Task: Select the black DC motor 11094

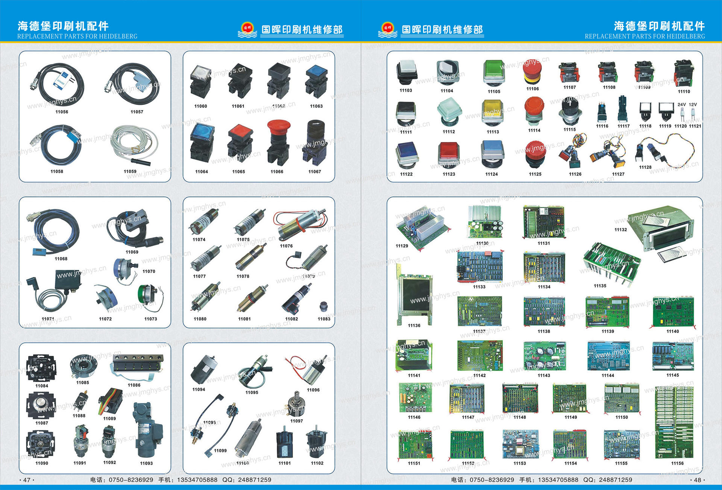Action: pos(204,369)
